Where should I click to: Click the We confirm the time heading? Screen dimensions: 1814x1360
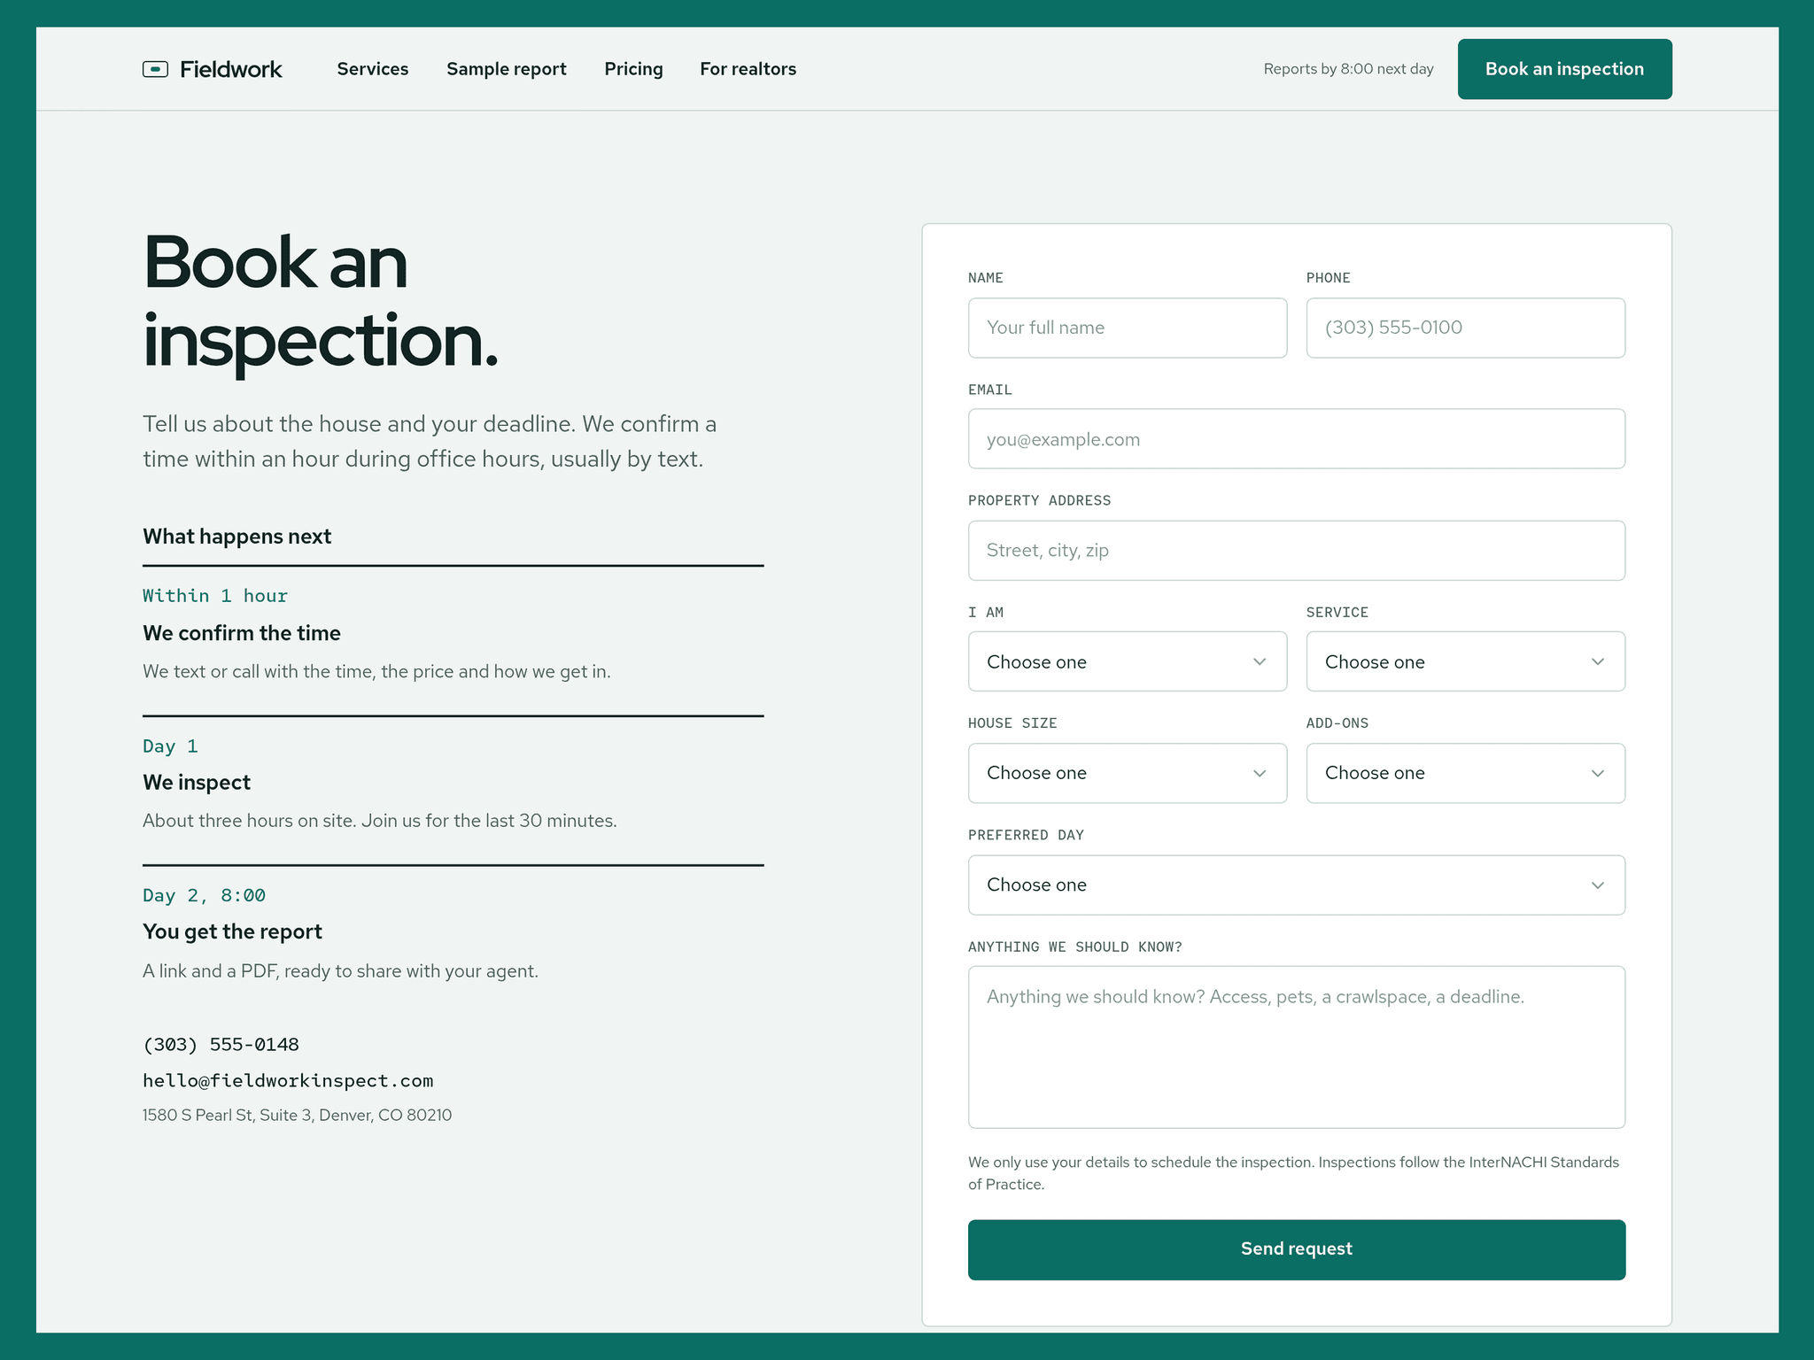(242, 633)
